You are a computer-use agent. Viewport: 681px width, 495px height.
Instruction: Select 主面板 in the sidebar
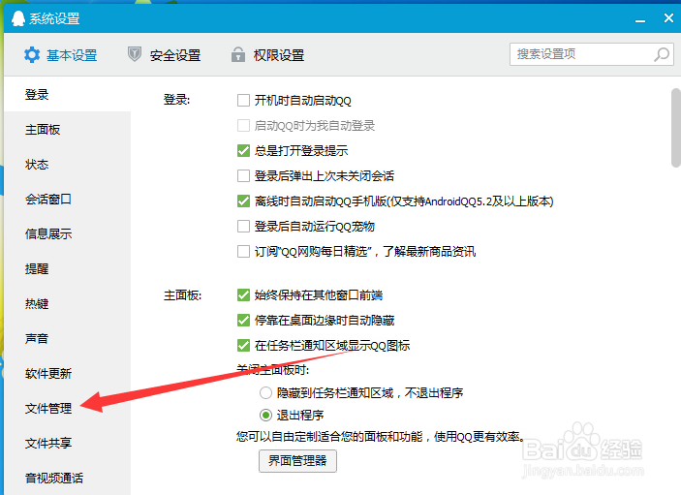(x=67, y=130)
